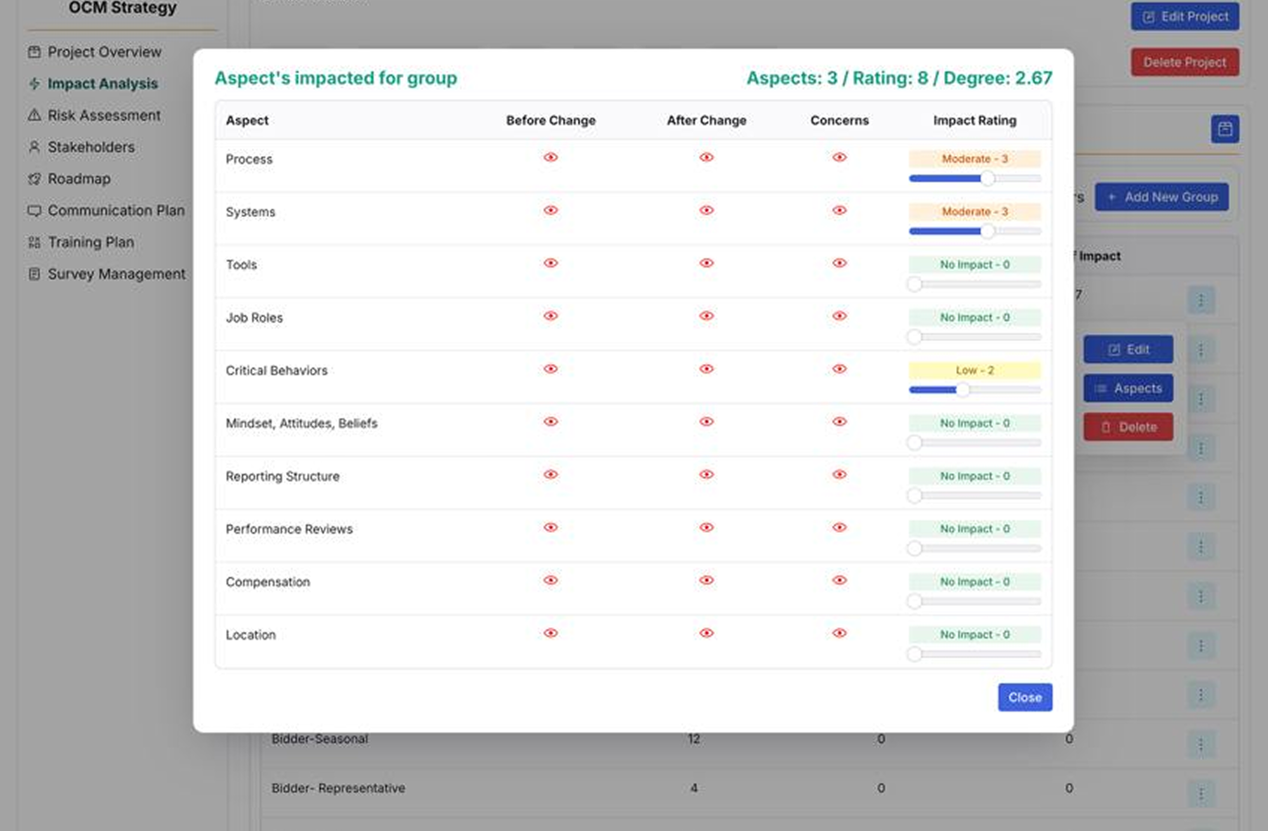Viewport: 1268px width, 831px height.
Task: View After Change details for Tools
Action: [x=706, y=263]
